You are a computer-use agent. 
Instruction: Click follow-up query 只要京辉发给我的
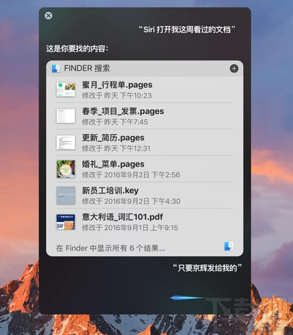click(207, 268)
